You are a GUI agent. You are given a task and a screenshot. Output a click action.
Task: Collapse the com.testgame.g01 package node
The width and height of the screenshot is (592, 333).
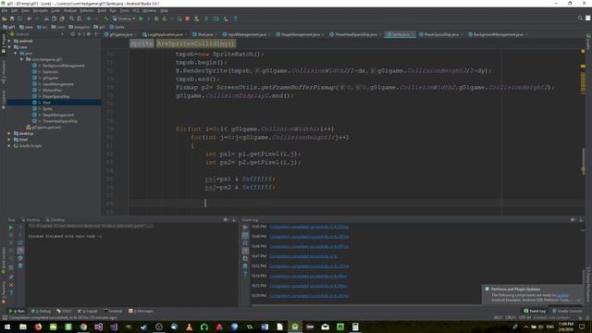pos(21,59)
